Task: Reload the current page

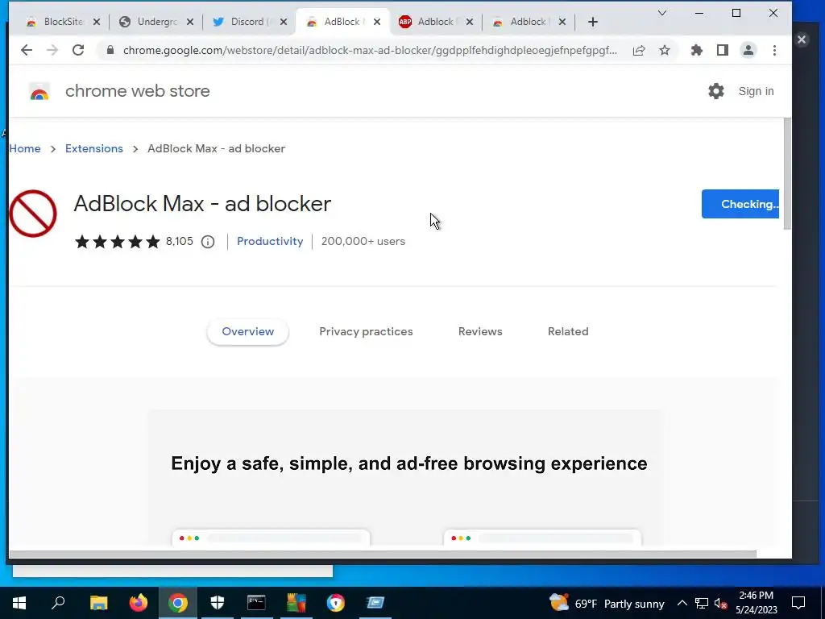Action: [x=78, y=51]
